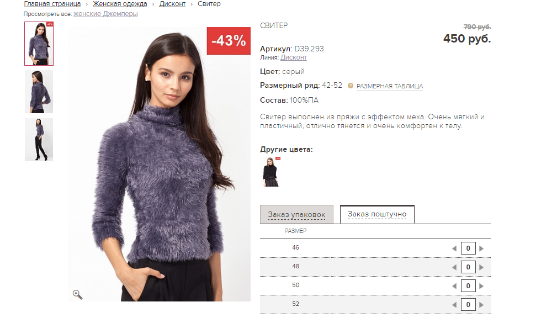Open the РАЗМЕРНАЯ ТАБЛИЦА link
The image size is (541, 323).
[x=390, y=86]
